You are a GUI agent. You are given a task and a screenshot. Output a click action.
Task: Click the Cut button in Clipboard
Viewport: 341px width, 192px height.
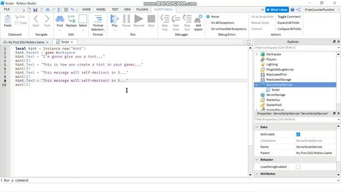coord(20,17)
